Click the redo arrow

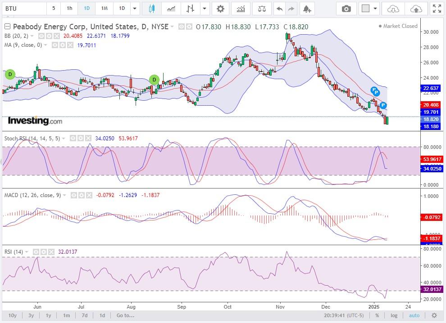point(291,9)
